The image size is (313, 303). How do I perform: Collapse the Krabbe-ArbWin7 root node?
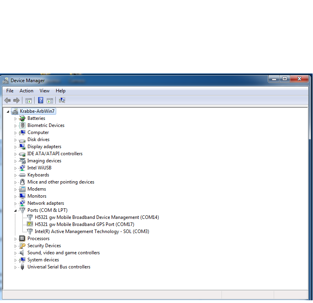pos(8,112)
